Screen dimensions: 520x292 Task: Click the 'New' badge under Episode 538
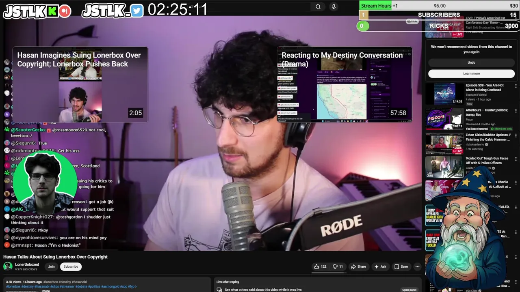tap(469, 104)
